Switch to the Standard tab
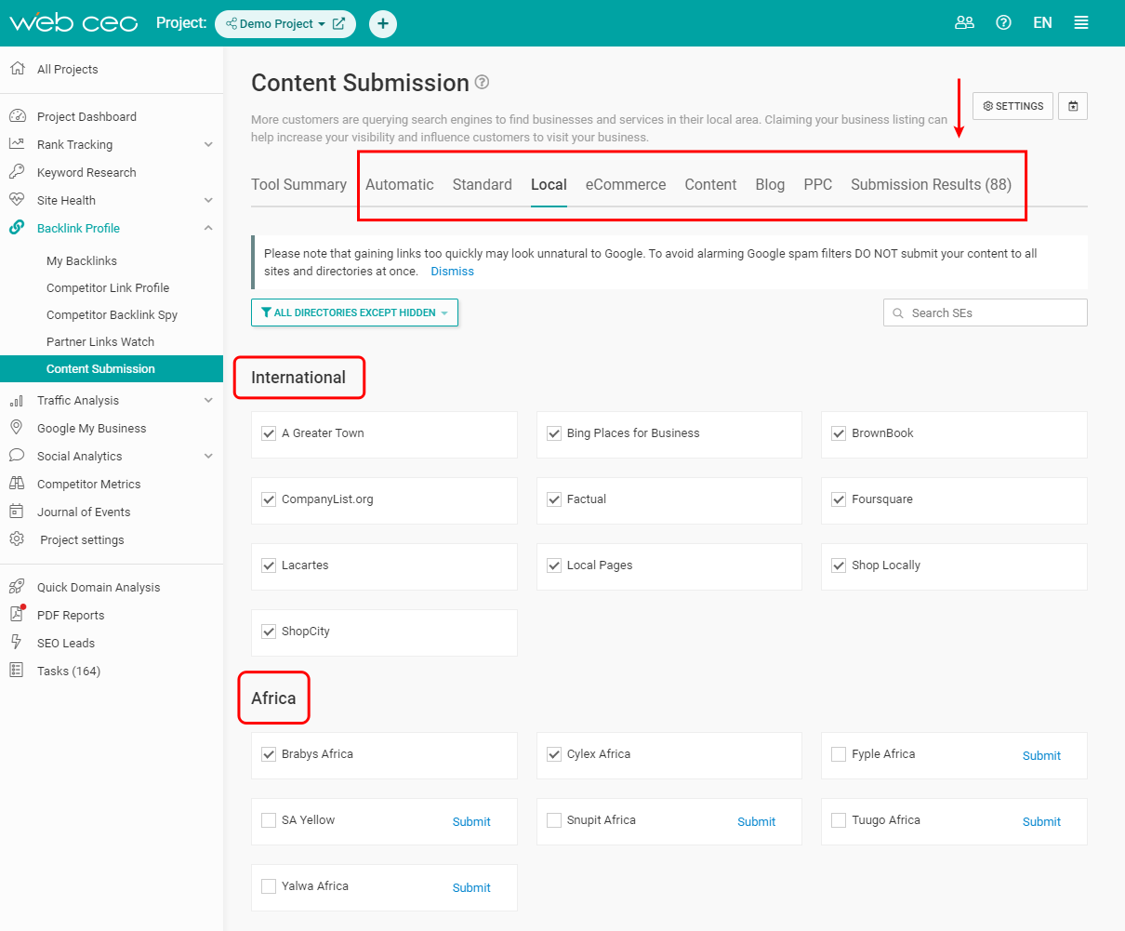This screenshot has width=1125, height=931. click(x=483, y=184)
